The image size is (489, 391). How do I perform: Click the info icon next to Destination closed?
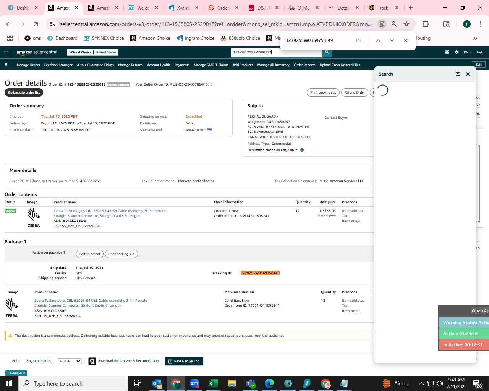click(302, 150)
